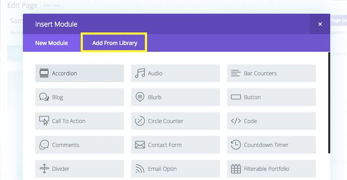This screenshot has height=180, width=347.
Task: Click the Circle Counter percent icon
Action: click(140, 121)
